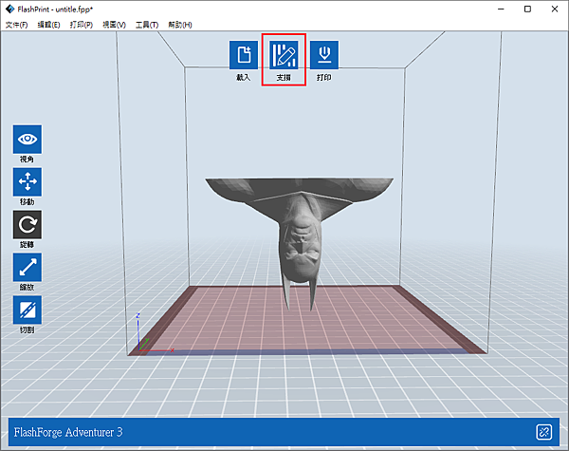Click the Print (打印) toolbar icon
The height and width of the screenshot is (451, 569).
click(x=324, y=54)
